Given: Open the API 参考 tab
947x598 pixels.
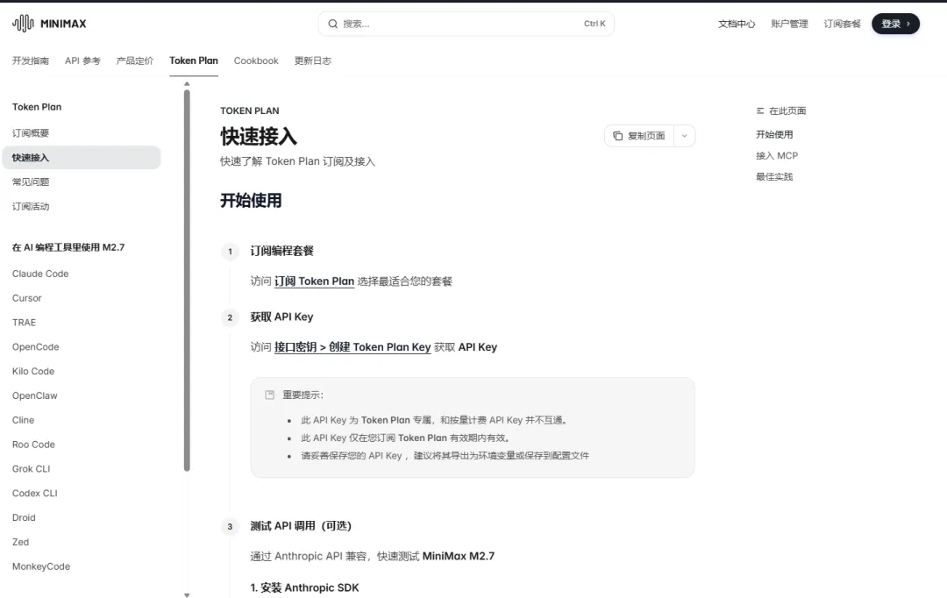Looking at the screenshot, I should [x=82, y=61].
